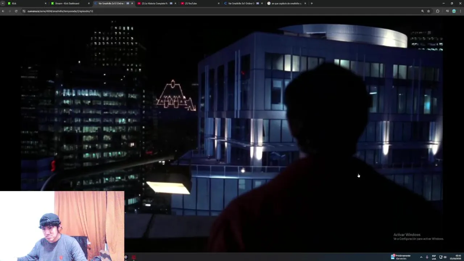464x261 pixels.
Task: Bookmark this page with star icon
Action: 428,11
